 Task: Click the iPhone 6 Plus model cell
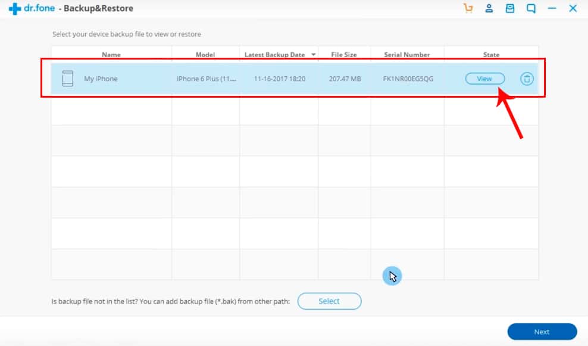click(207, 79)
